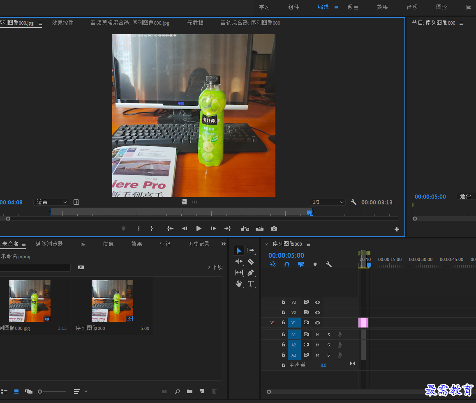Select the Ripple Edit tool
This screenshot has height=403, width=476.
[x=238, y=261]
